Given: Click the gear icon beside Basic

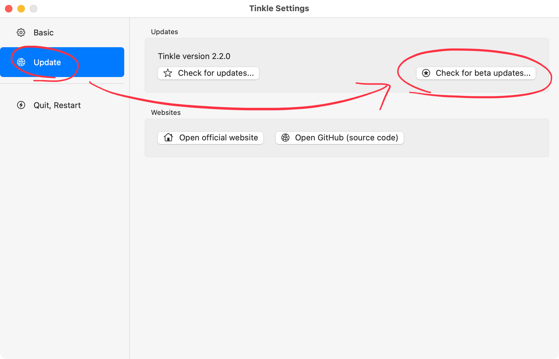Looking at the screenshot, I should point(21,32).
